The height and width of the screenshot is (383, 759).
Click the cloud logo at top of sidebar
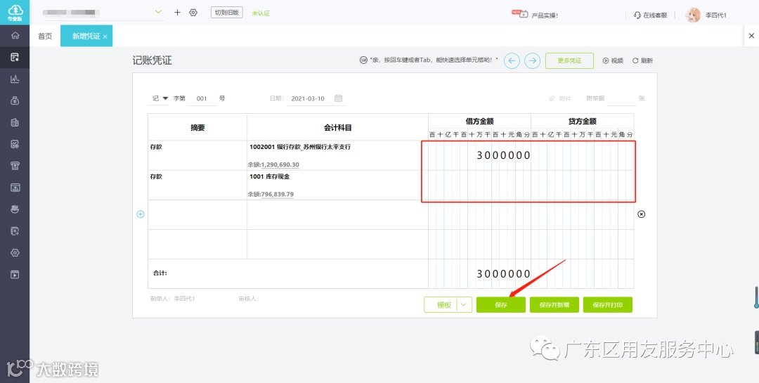pos(15,12)
